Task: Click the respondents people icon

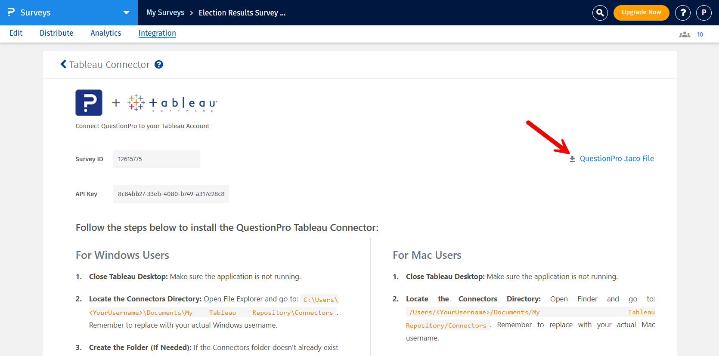Action: [x=685, y=34]
